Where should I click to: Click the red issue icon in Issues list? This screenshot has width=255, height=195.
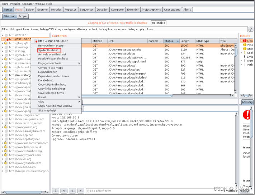(x=245, y=41)
